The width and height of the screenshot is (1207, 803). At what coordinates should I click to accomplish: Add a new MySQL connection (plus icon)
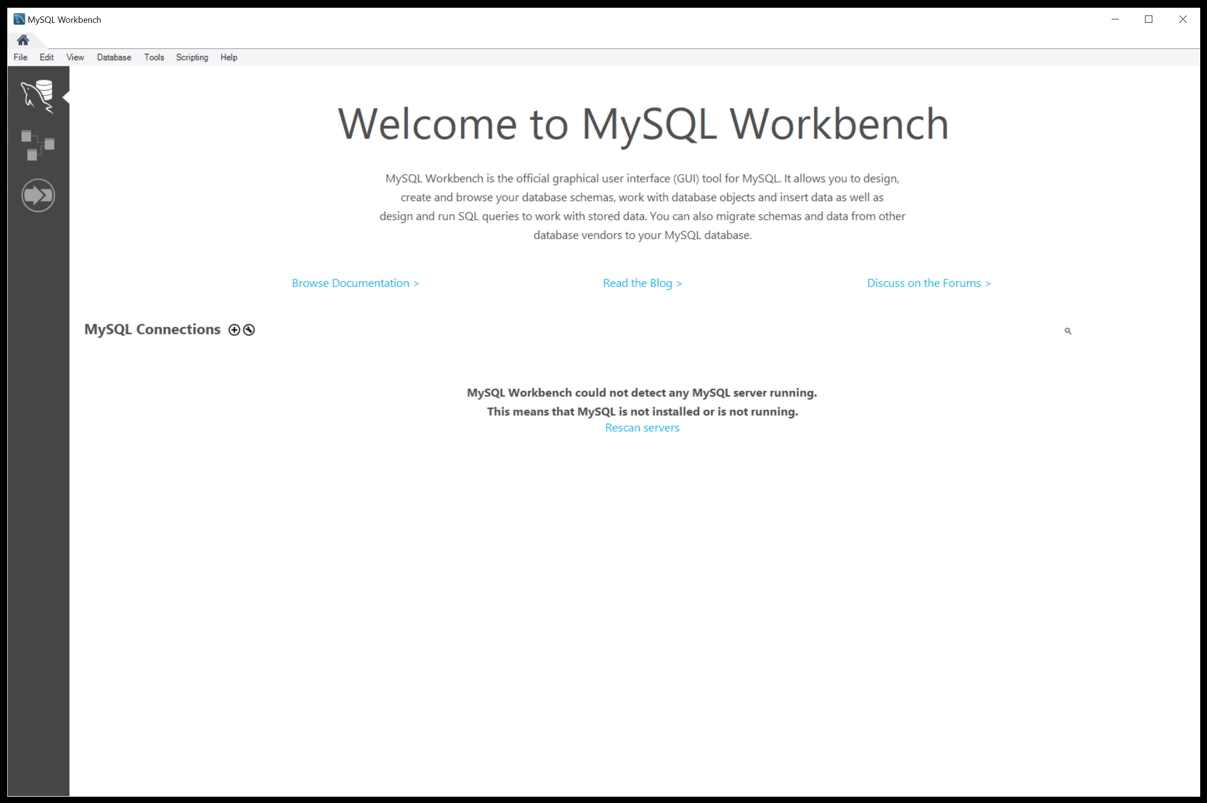234,330
